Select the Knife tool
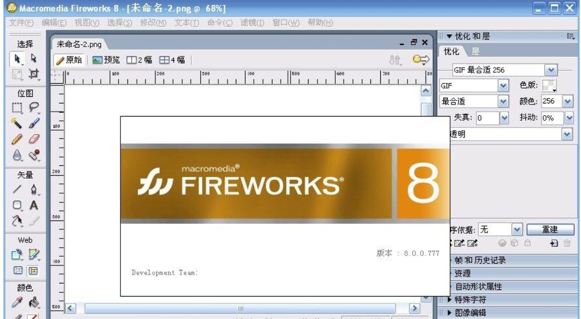 pos(34,221)
